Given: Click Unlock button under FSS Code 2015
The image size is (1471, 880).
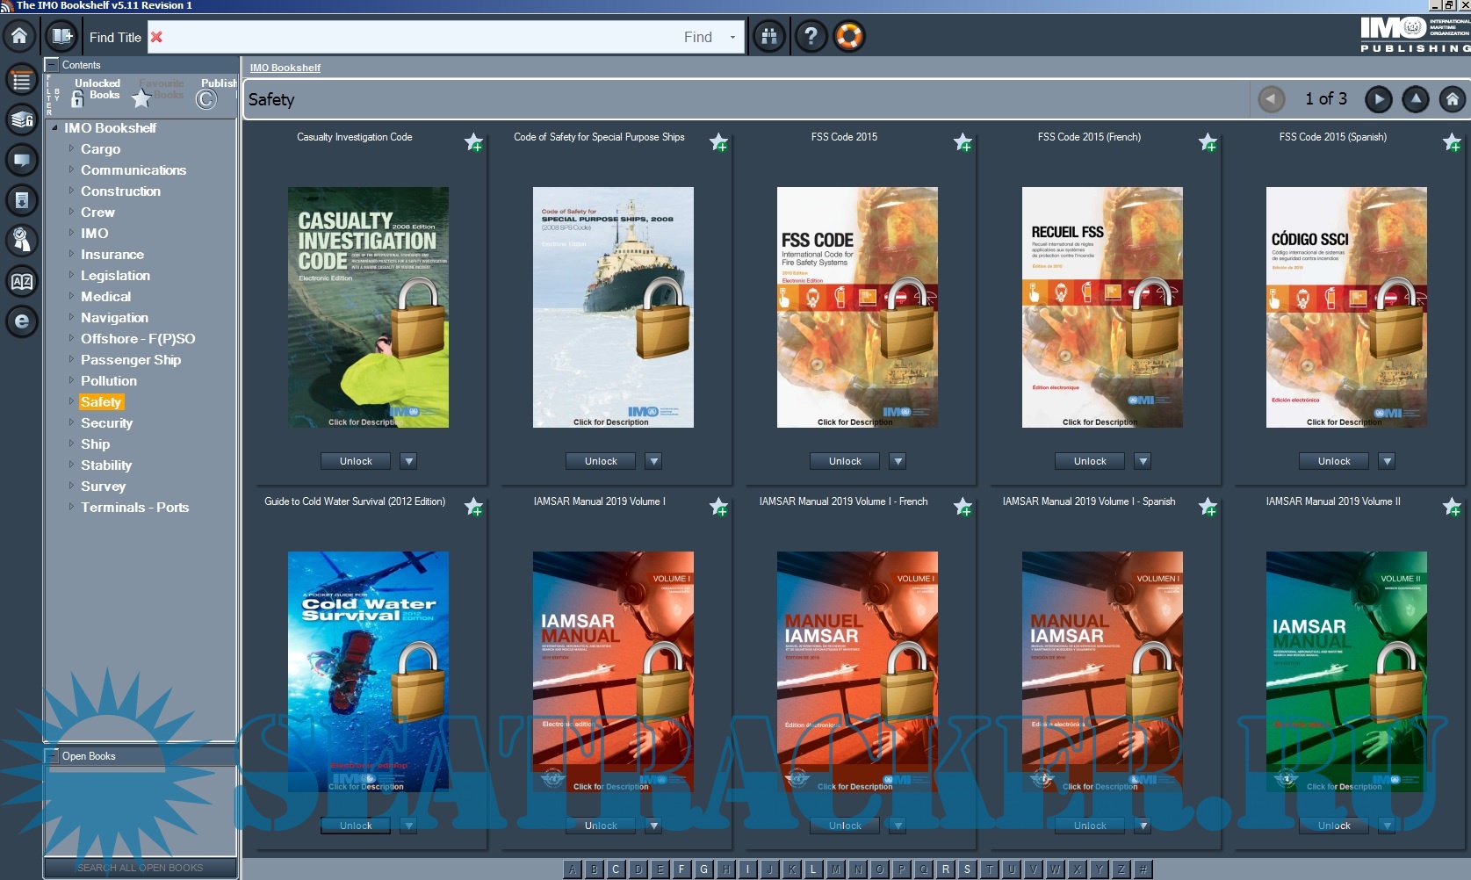Looking at the screenshot, I should point(845,461).
